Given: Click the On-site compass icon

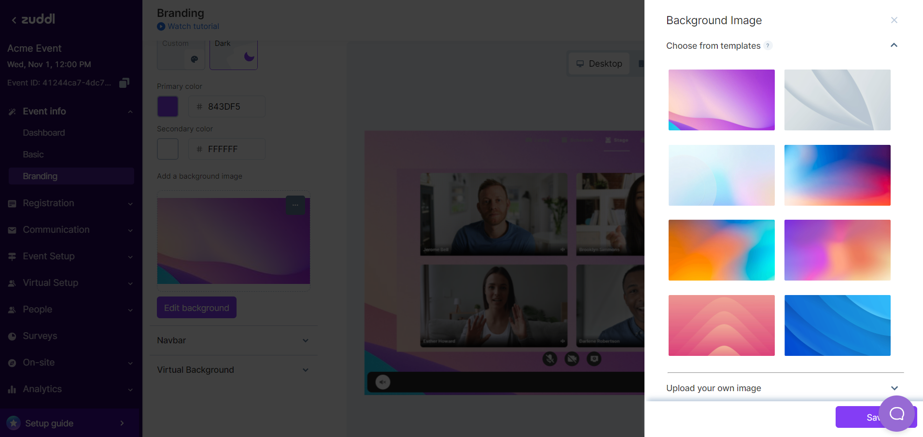Looking at the screenshot, I should click(x=13, y=363).
